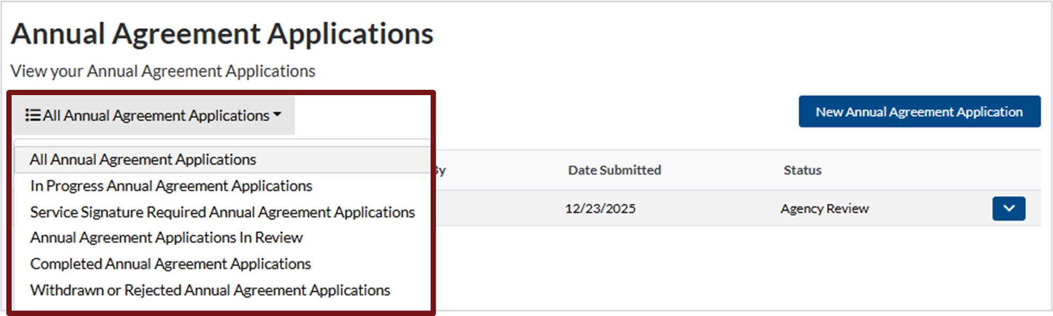Pick Annual Agreement Applications In Review
1053x316 pixels.
point(166,238)
